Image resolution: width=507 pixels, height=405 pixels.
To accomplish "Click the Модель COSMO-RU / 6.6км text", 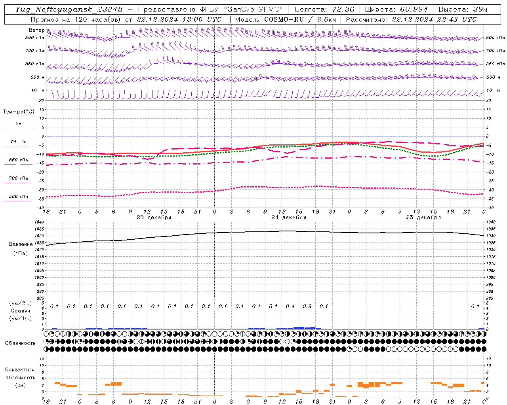I will coord(286,19).
